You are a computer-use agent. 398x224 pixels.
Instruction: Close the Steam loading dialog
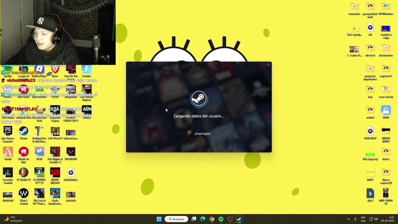coord(268,65)
